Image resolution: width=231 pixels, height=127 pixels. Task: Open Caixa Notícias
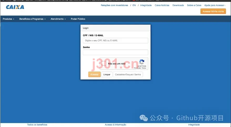(x=162, y=5)
